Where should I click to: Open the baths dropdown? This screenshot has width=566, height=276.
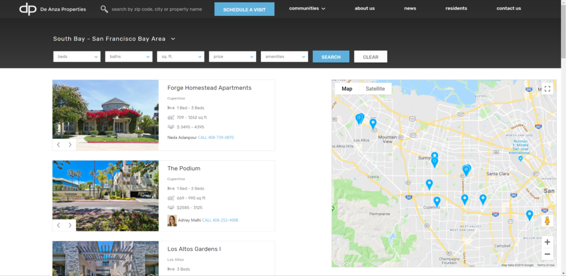(x=129, y=56)
